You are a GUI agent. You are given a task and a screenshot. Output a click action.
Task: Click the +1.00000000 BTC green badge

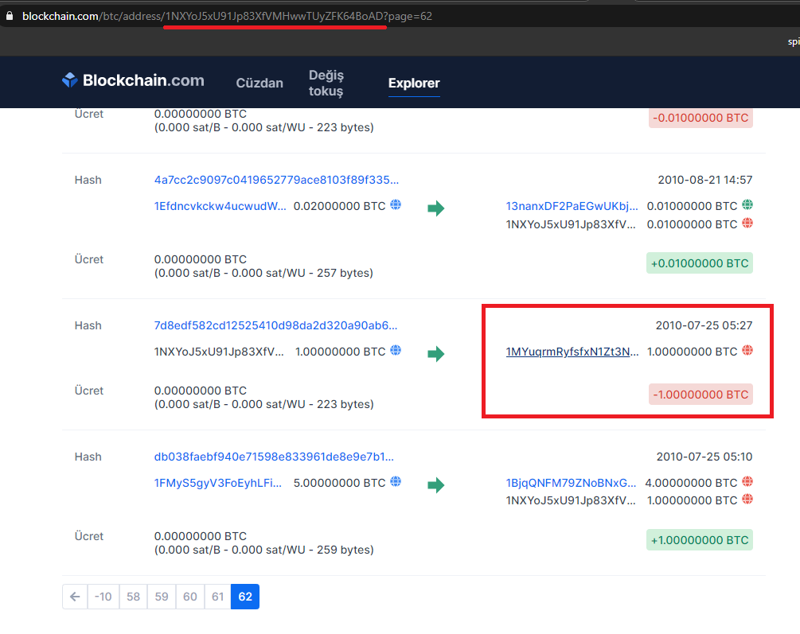[700, 540]
